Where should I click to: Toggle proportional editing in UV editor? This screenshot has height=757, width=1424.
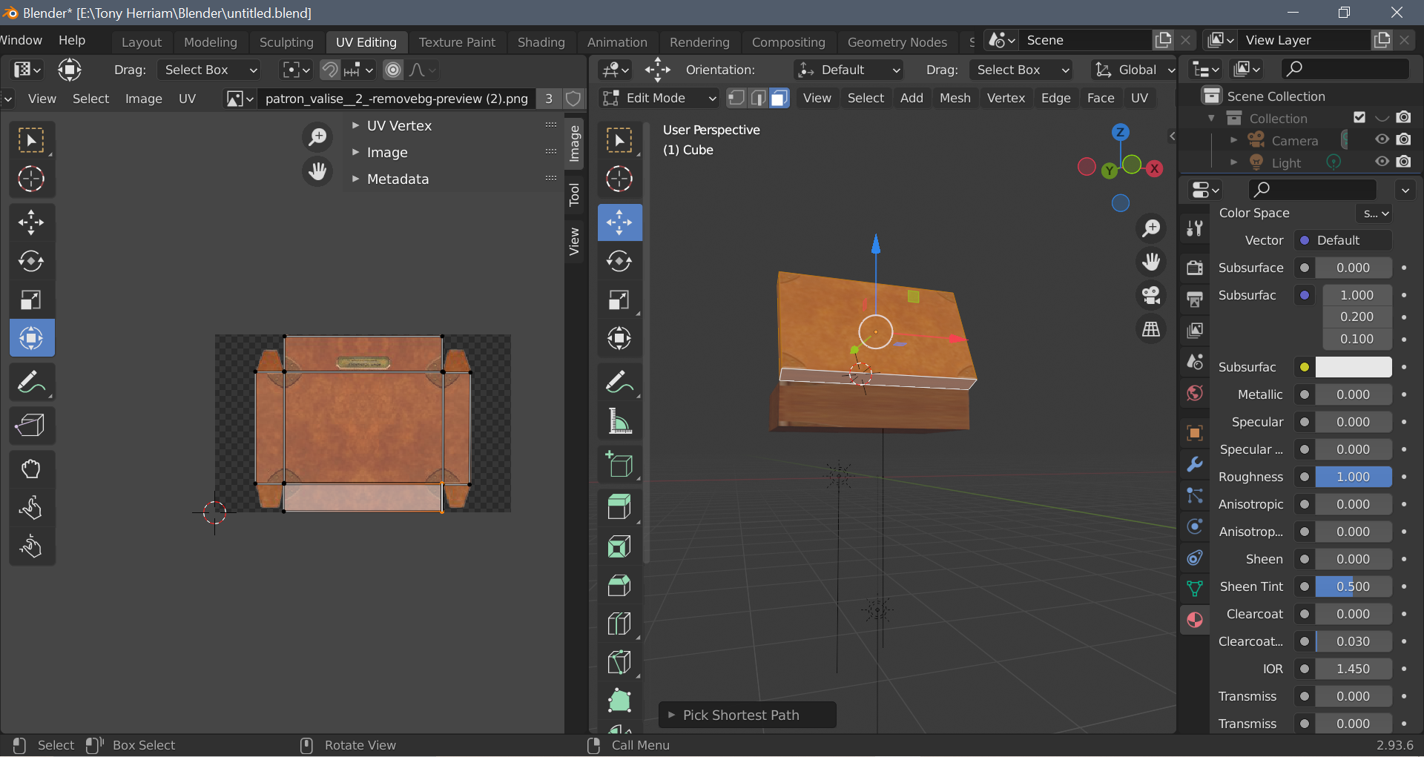[x=393, y=70]
